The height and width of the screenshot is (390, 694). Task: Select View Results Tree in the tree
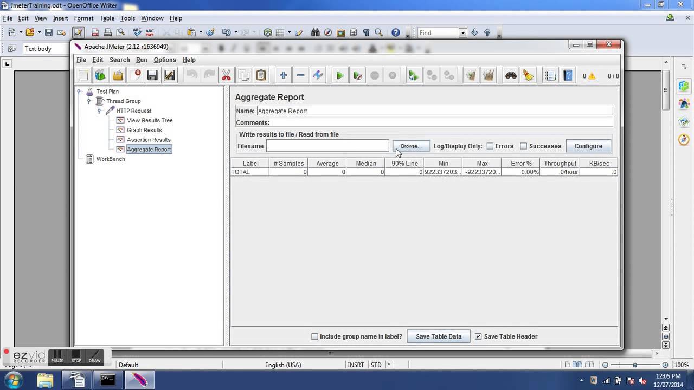(150, 121)
